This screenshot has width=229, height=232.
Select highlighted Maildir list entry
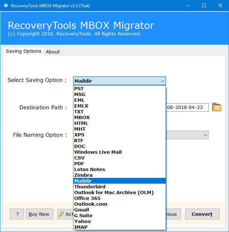point(120,181)
